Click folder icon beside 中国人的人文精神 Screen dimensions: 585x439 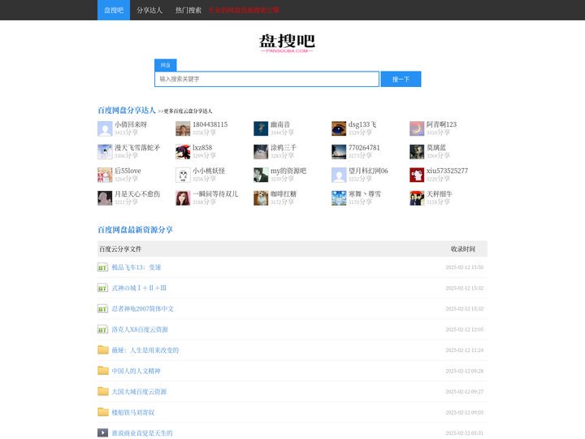(x=102, y=371)
